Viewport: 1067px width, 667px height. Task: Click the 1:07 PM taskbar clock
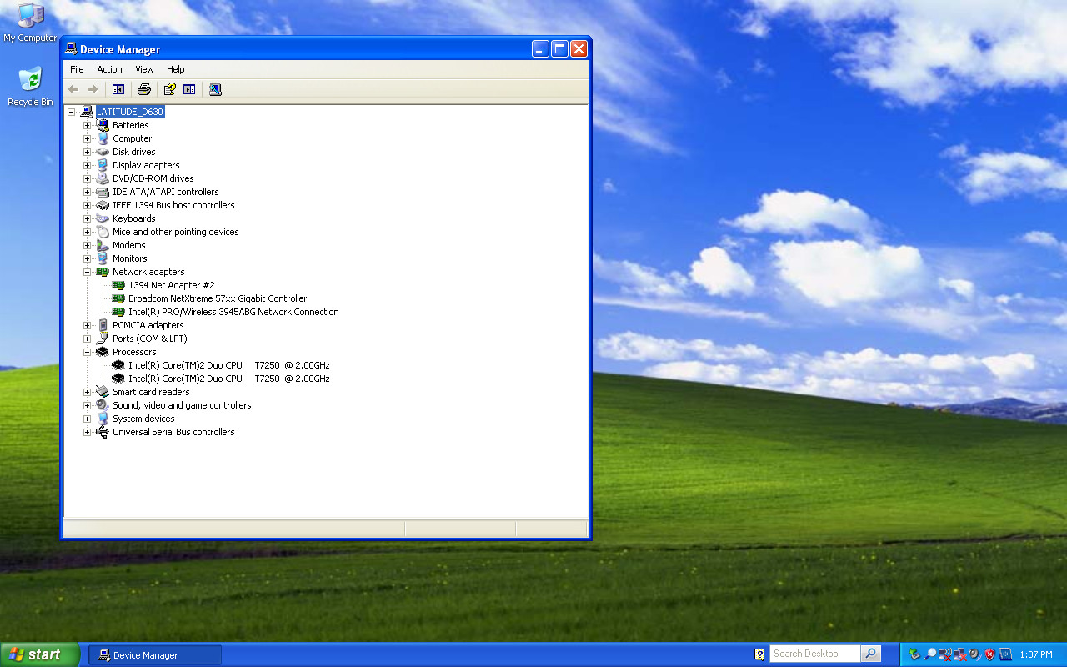click(1036, 654)
